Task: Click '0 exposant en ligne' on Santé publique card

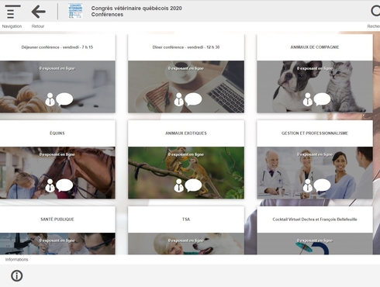Action: [x=57, y=240]
